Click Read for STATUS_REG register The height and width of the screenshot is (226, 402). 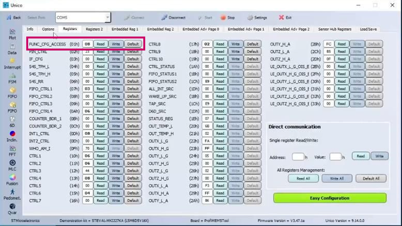coord(220,119)
